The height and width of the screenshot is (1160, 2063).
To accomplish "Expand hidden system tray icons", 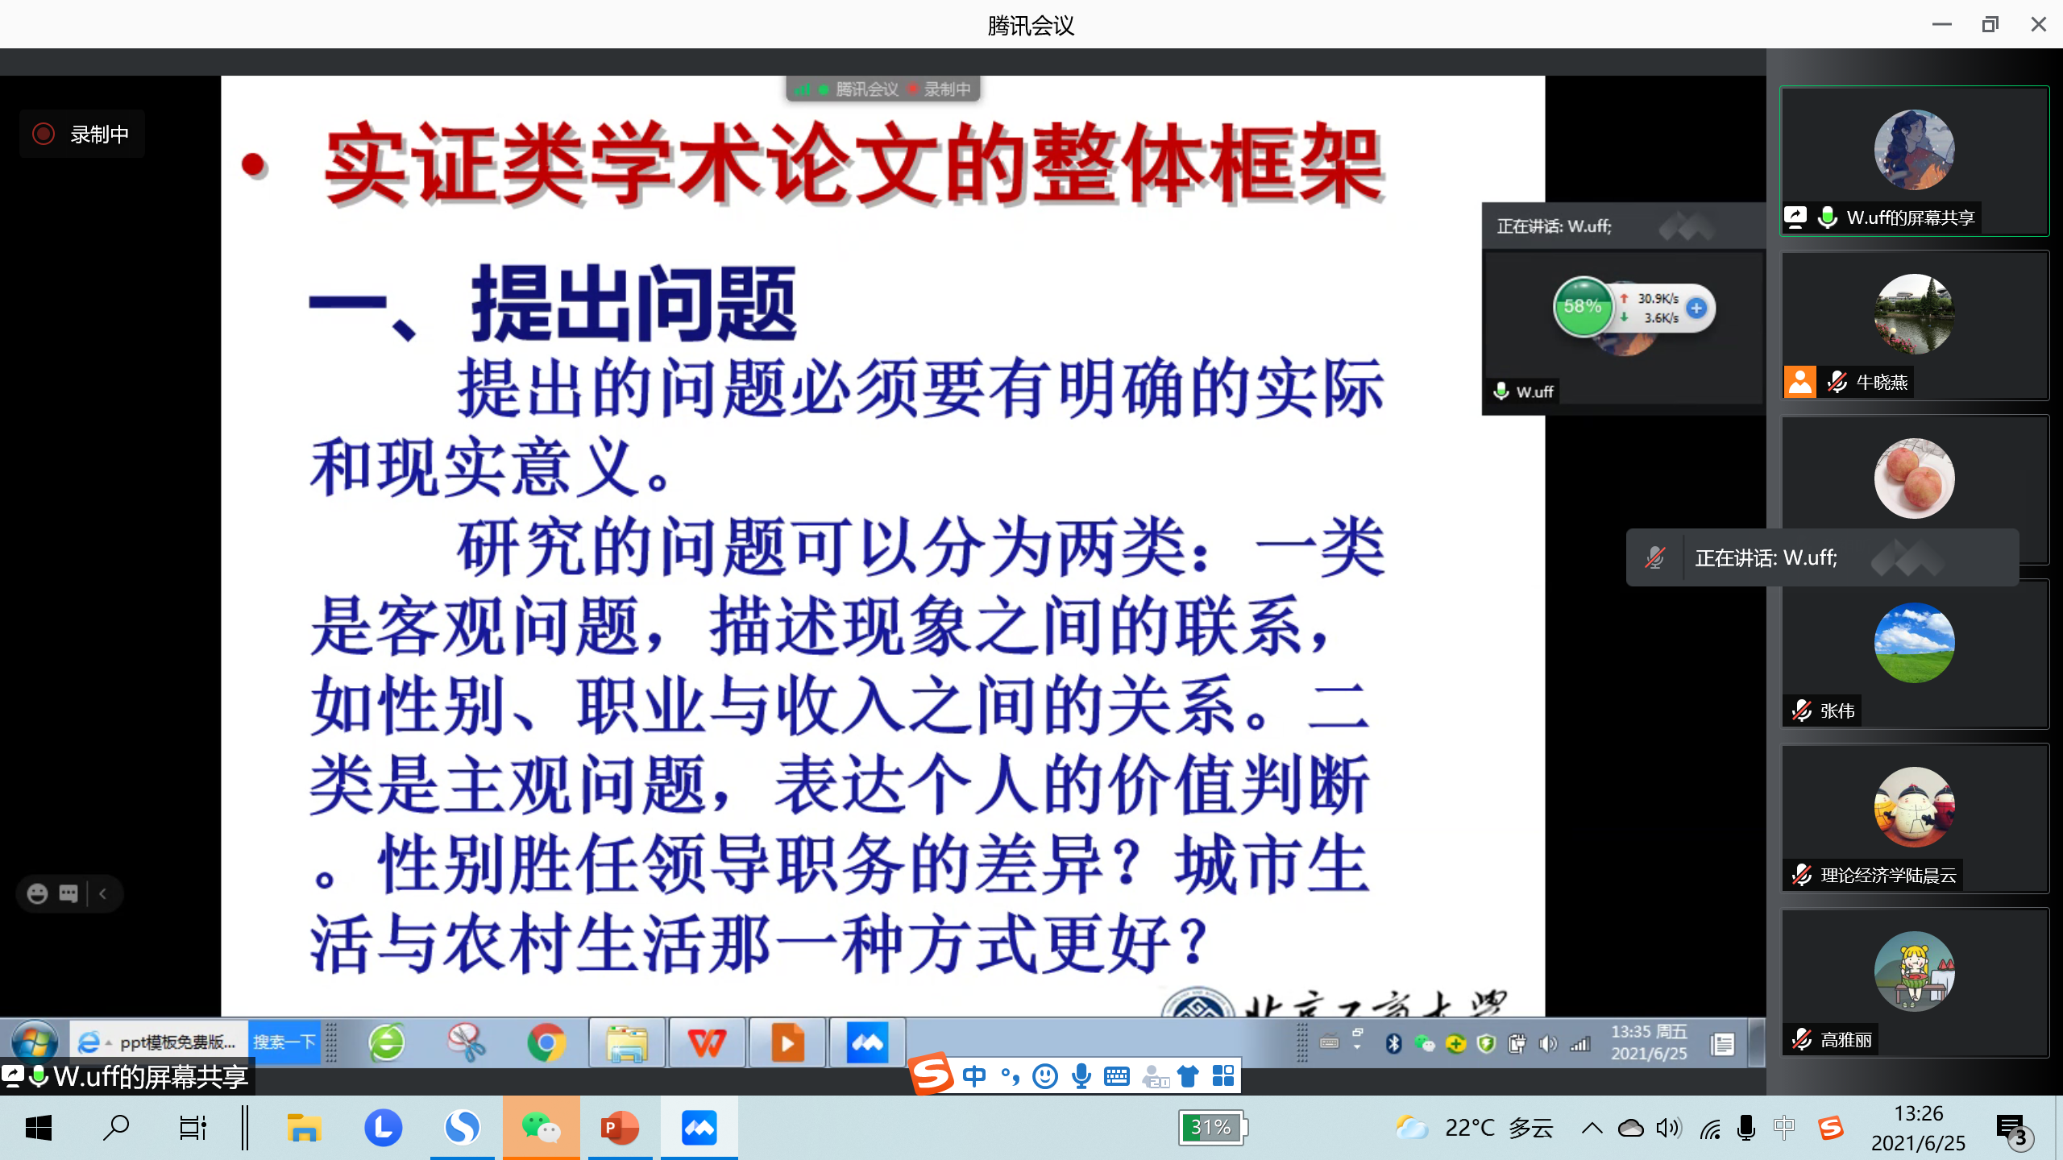I will [1592, 1128].
